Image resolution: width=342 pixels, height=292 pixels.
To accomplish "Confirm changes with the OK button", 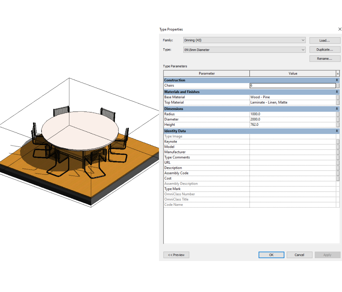I will (271, 255).
